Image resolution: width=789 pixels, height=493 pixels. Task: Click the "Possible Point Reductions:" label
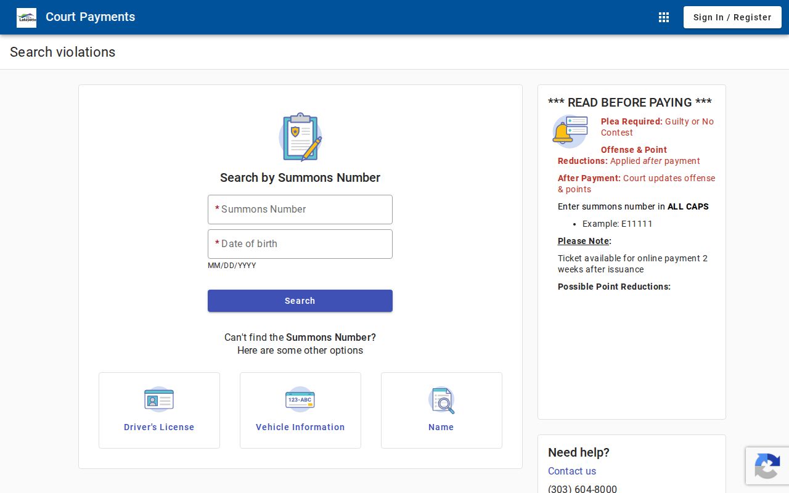[614, 287]
